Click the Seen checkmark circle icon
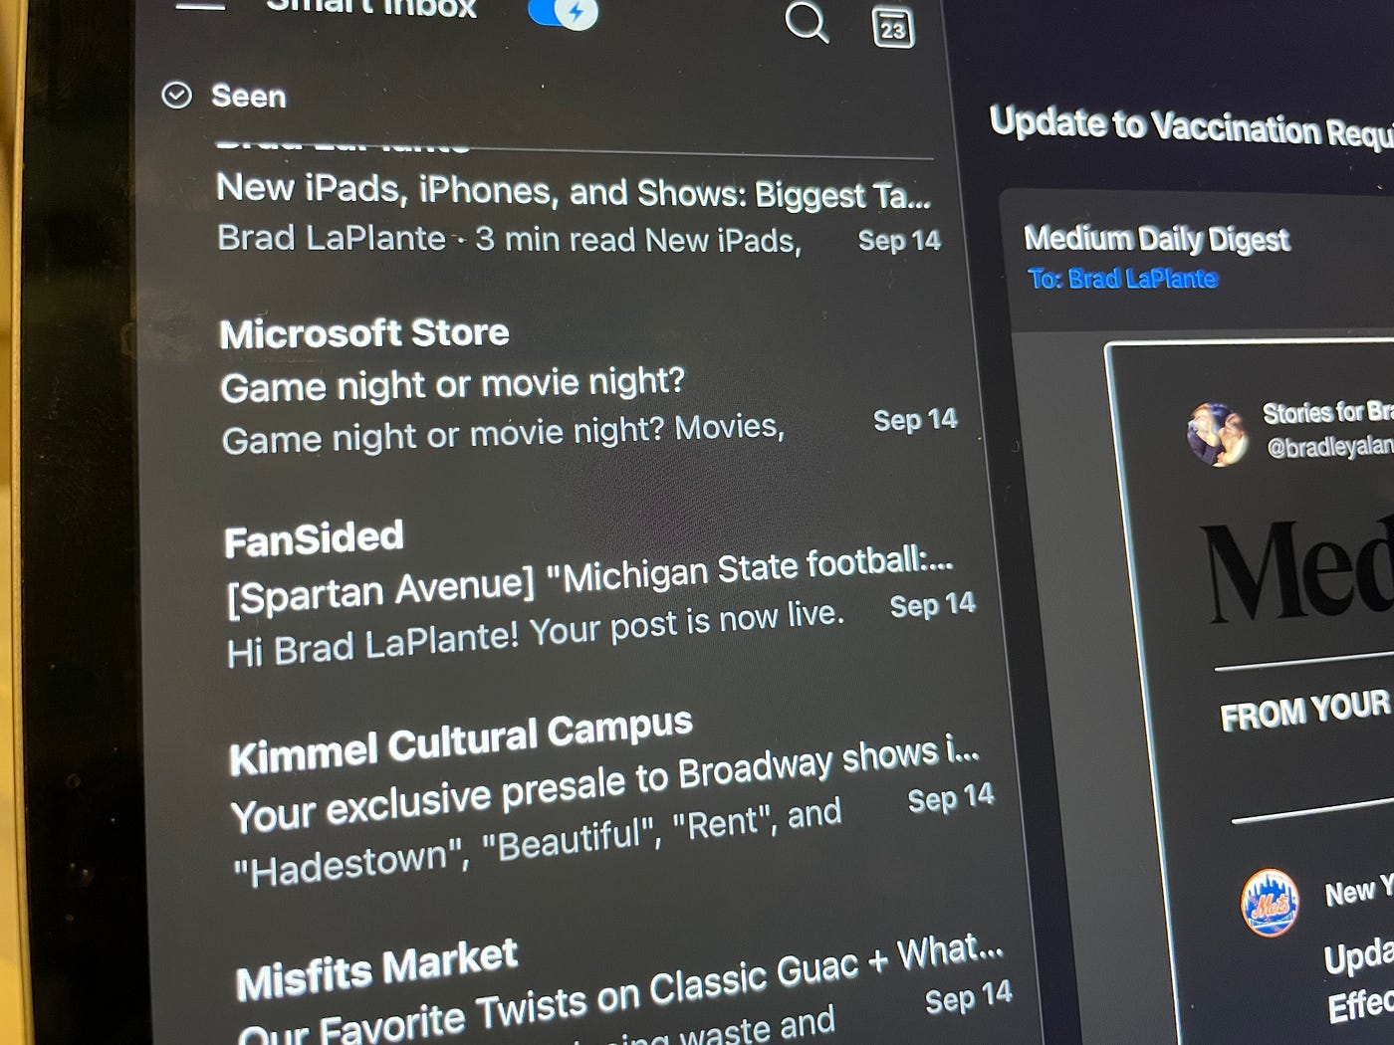The height and width of the screenshot is (1045, 1394). tap(176, 95)
